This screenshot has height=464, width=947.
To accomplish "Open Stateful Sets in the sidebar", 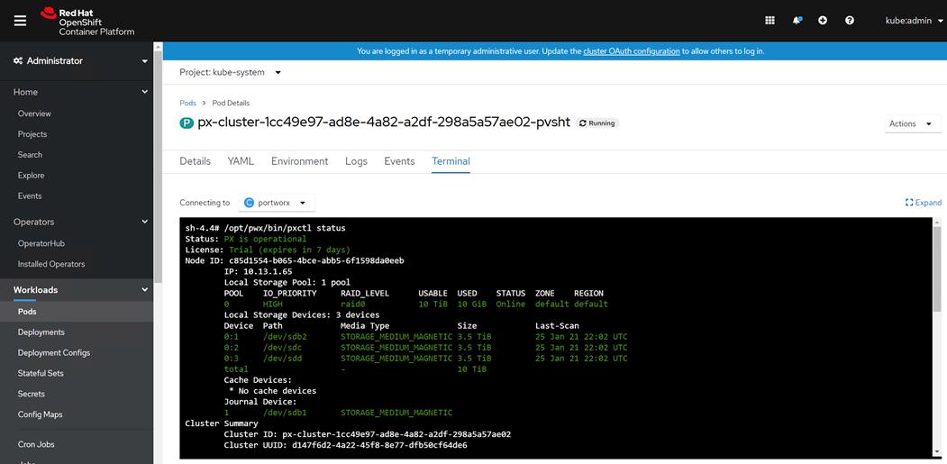I will click(x=41, y=373).
